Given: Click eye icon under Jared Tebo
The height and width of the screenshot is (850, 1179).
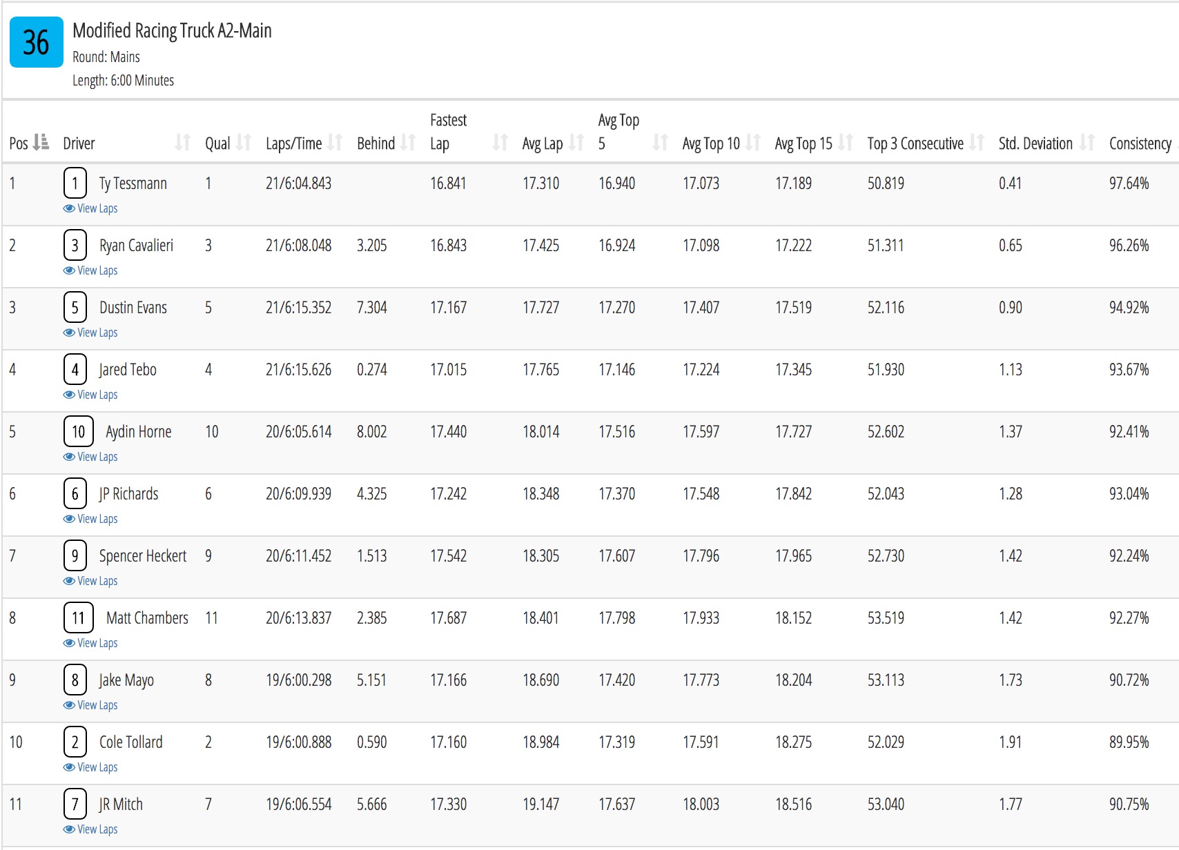Looking at the screenshot, I should coord(69,395).
